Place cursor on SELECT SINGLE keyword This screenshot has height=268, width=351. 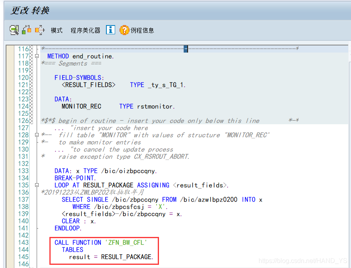coord(85,200)
